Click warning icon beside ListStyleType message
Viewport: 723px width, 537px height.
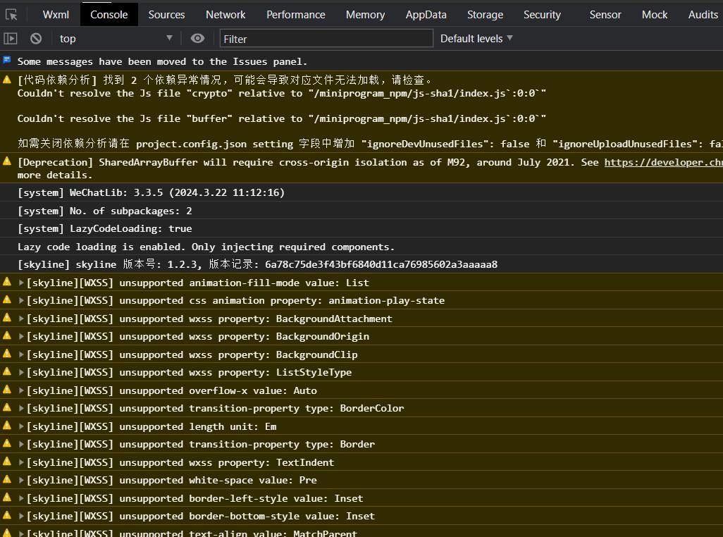7,371
